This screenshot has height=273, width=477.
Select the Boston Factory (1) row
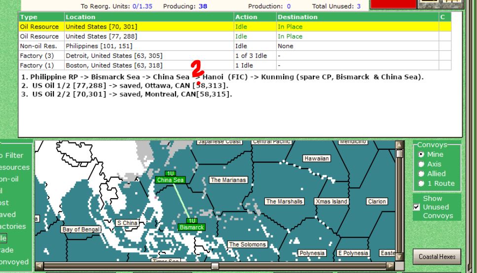(x=234, y=66)
